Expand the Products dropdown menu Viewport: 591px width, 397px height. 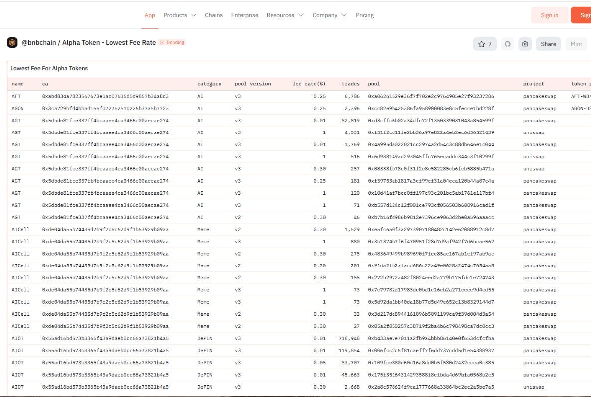[x=180, y=15]
